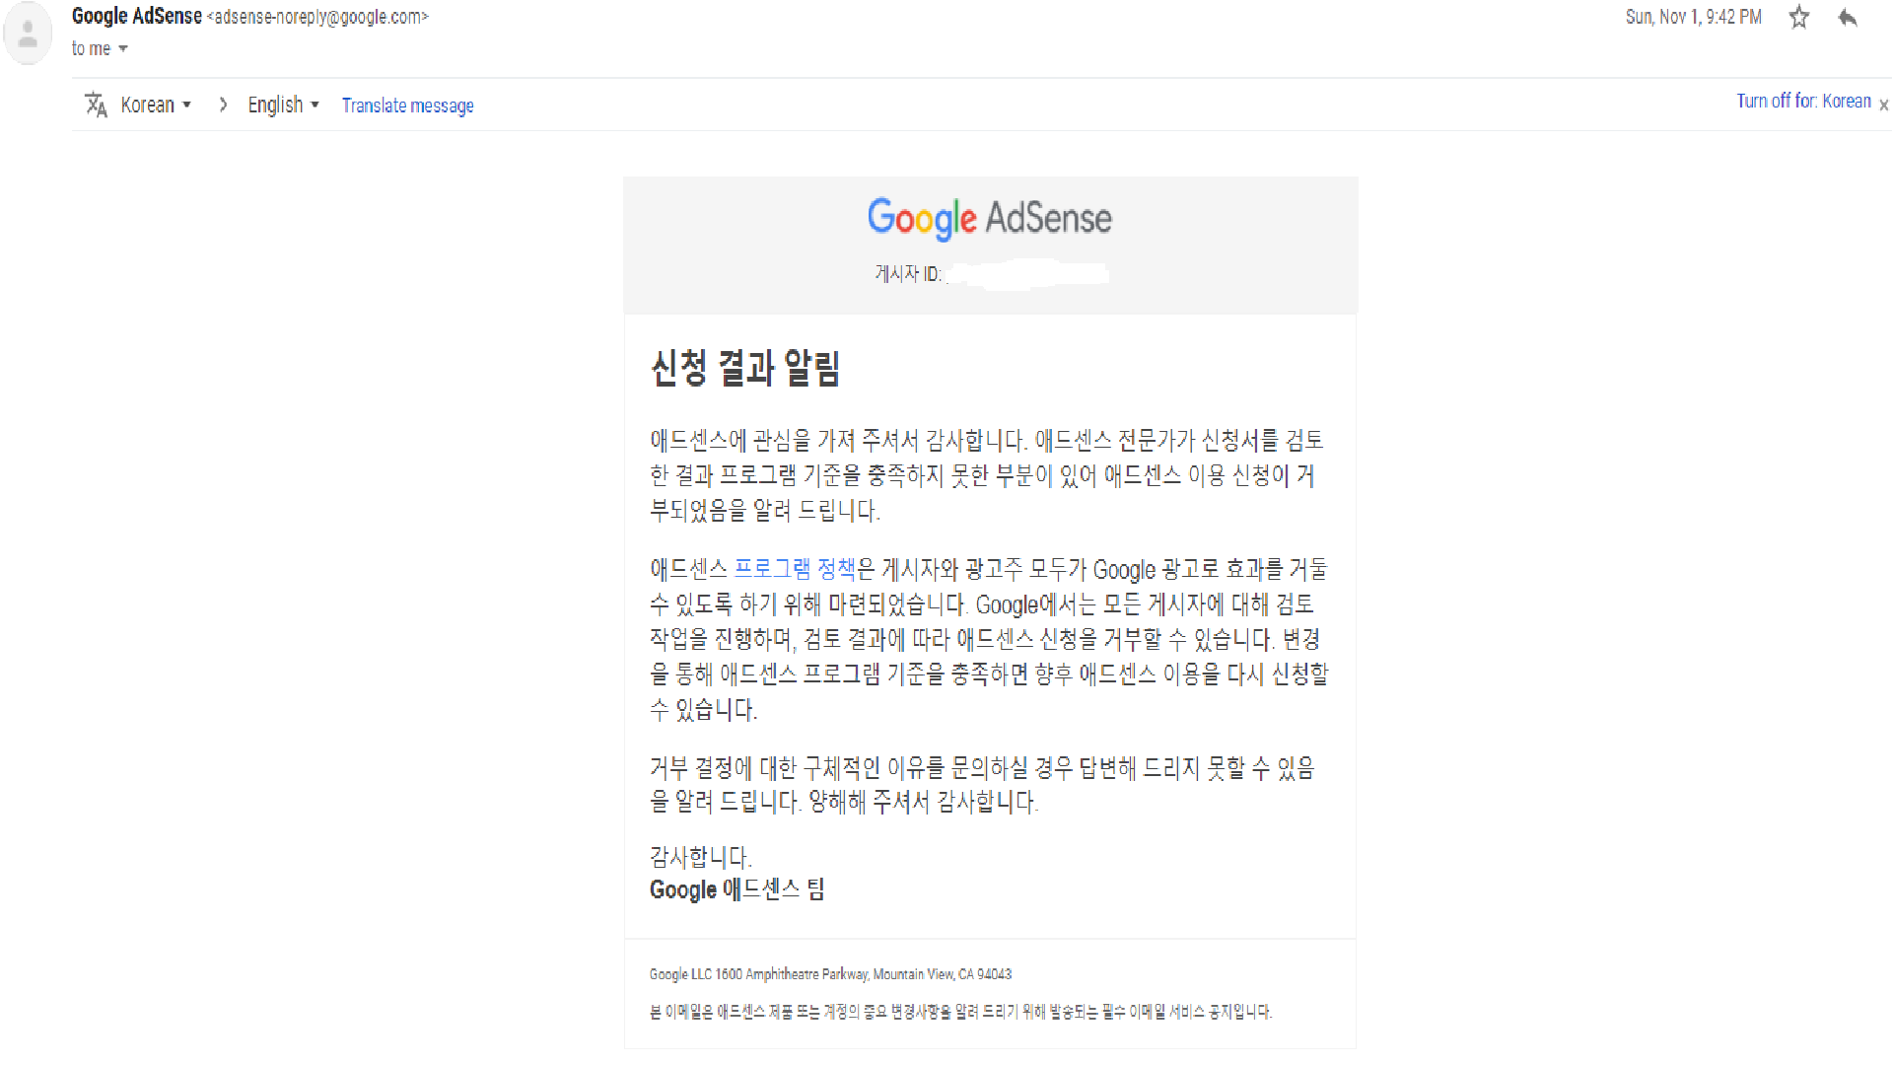This screenshot has height=1065, width=1893.
Task: Click the 감사합니다 closing line
Action: tap(700, 856)
